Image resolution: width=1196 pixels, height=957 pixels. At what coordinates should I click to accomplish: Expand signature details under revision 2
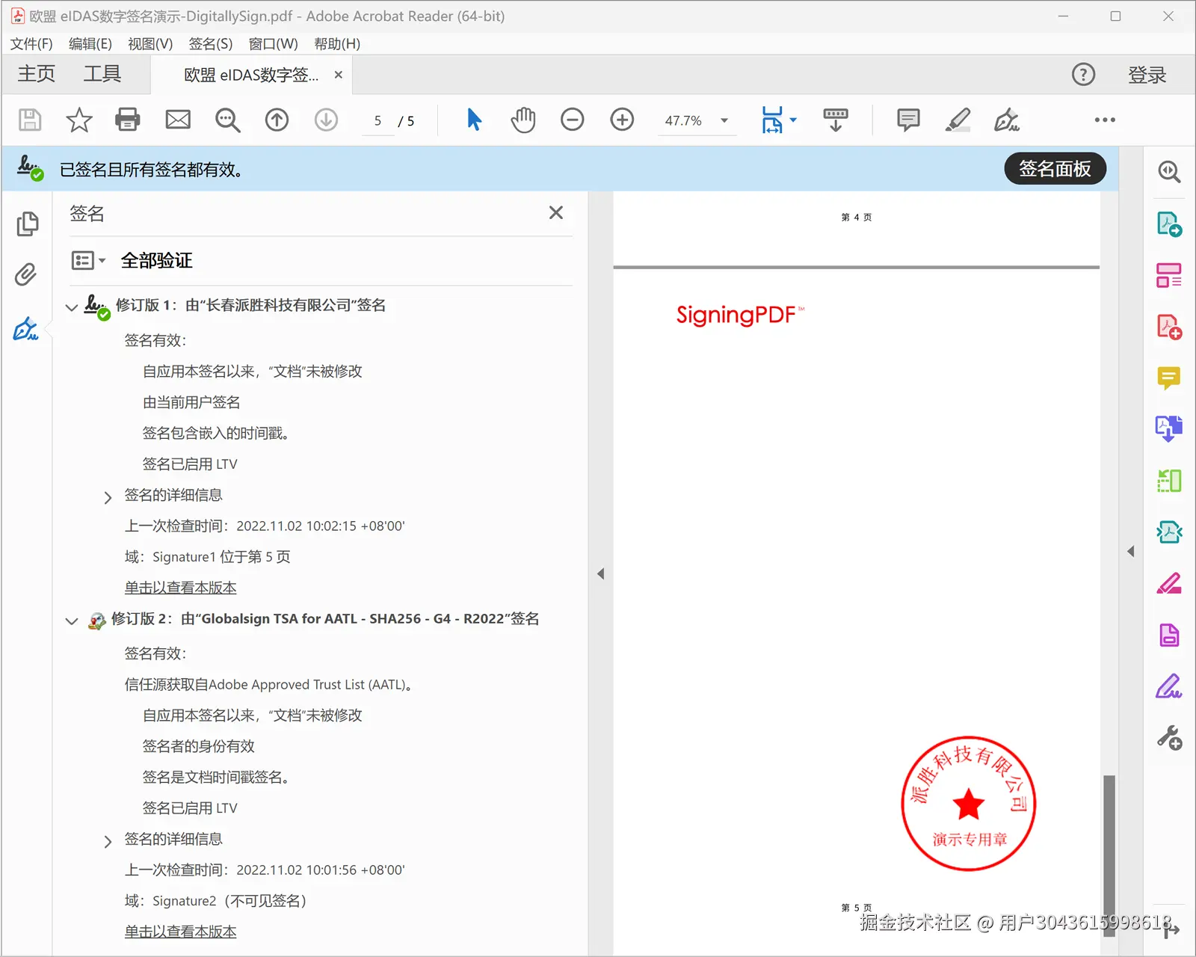click(x=108, y=841)
